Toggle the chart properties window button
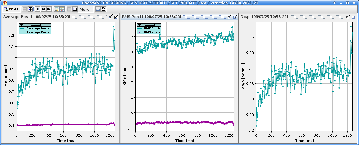The height and width of the screenshot is (145, 359). tap(56, 9)
